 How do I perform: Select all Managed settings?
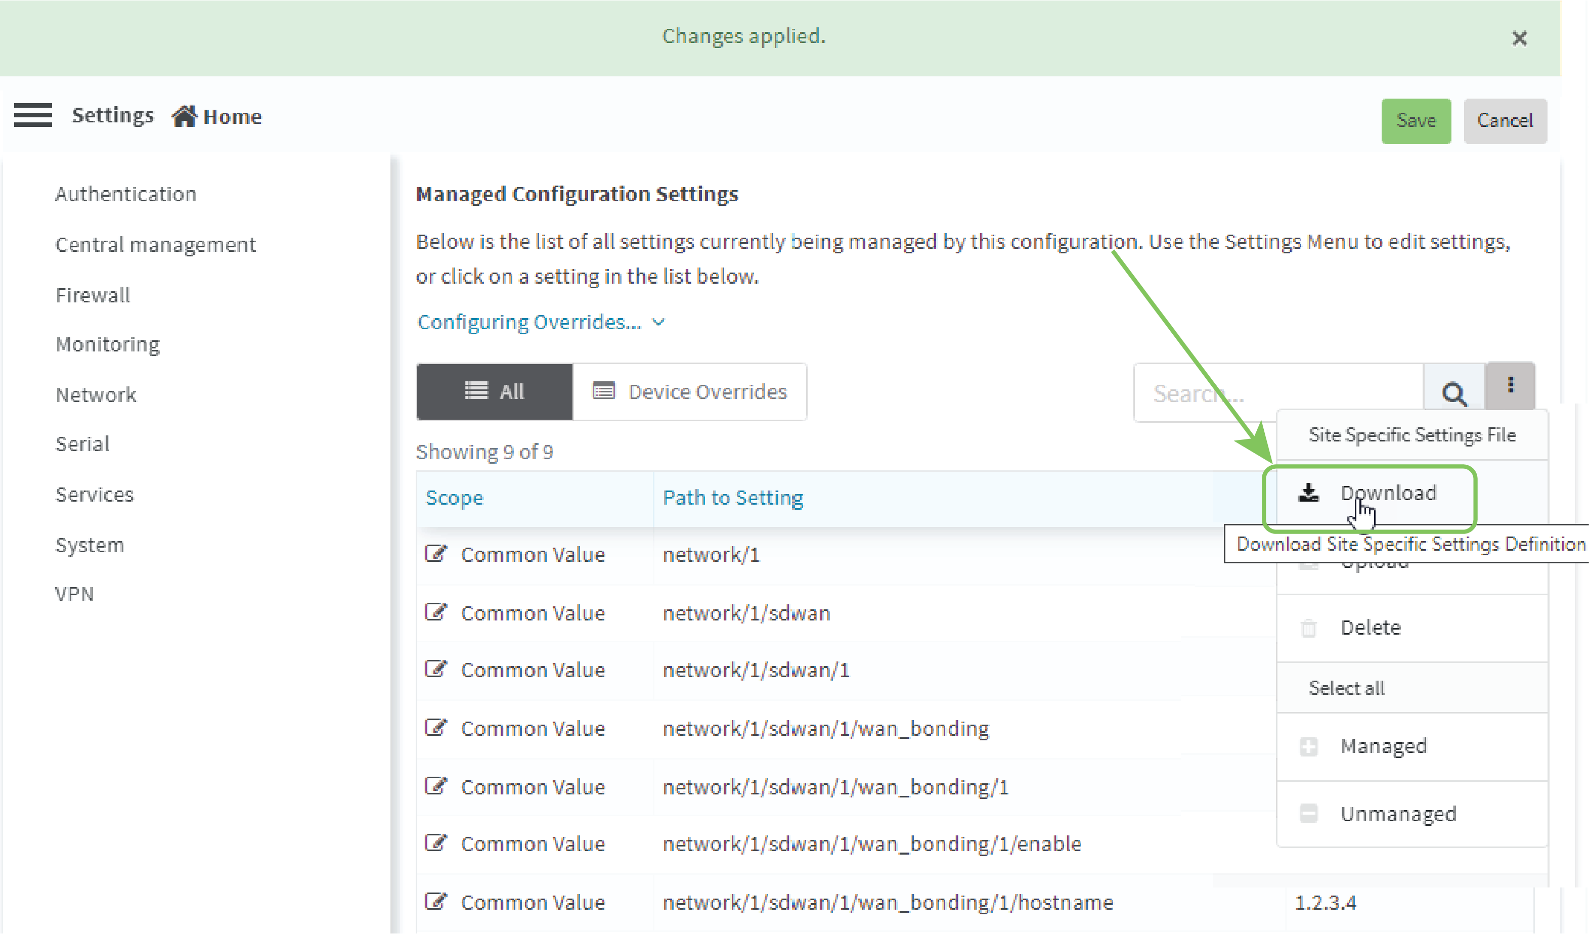point(1383,746)
